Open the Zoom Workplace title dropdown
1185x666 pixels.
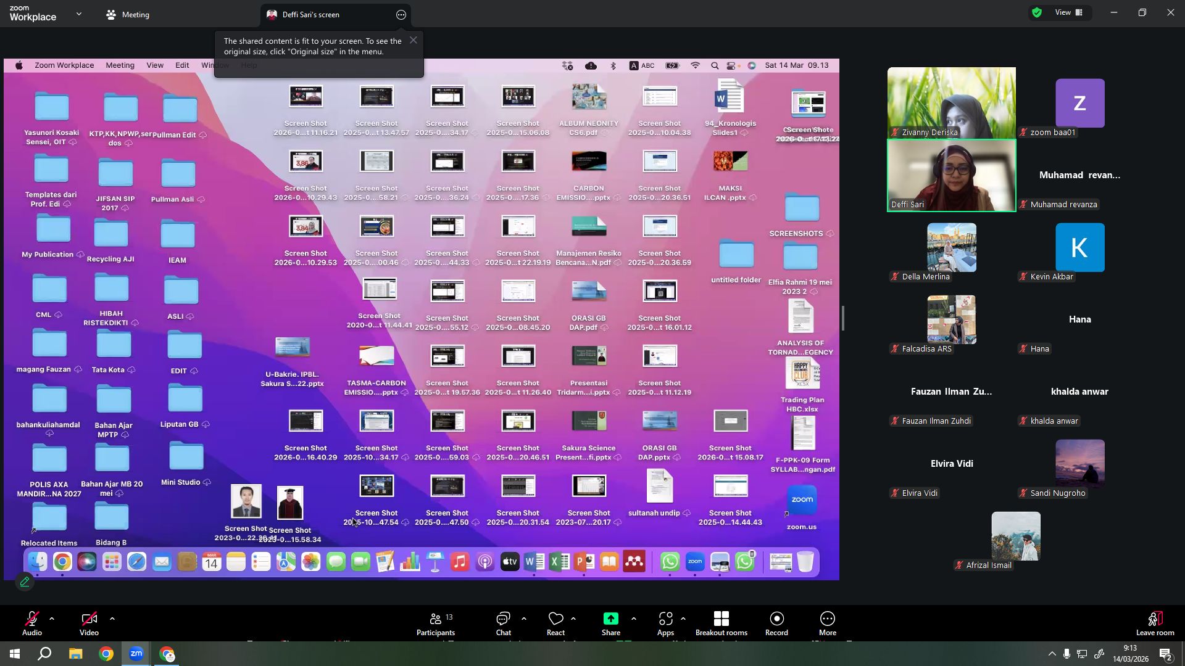click(79, 14)
